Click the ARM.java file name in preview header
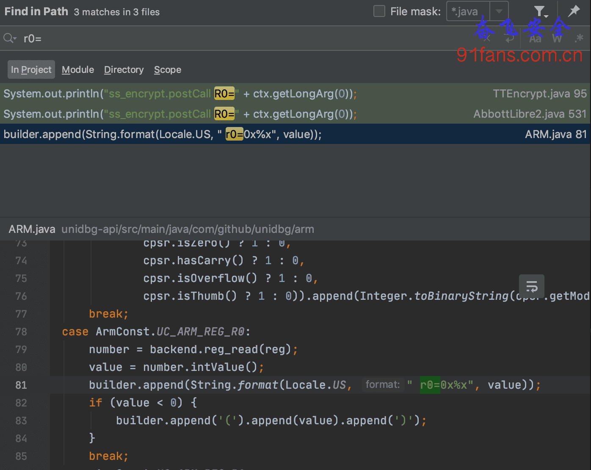Screen dimensions: 591x470 32,229
